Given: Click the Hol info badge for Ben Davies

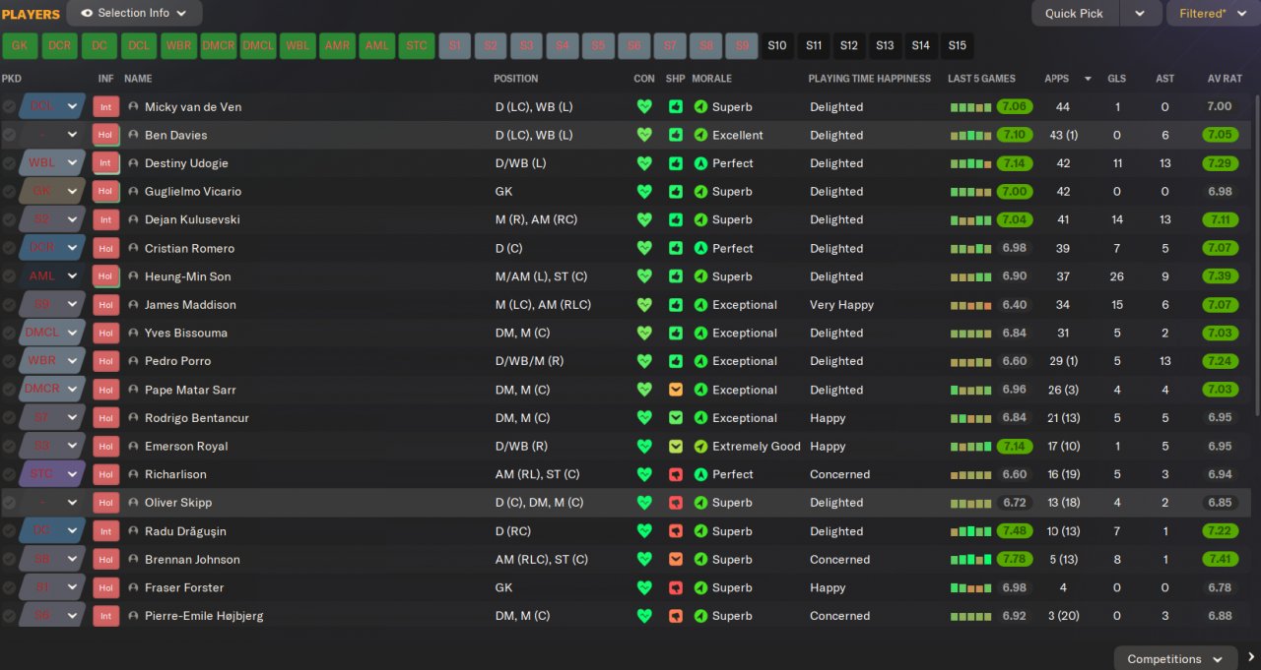Looking at the screenshot, I should (105, 135).
